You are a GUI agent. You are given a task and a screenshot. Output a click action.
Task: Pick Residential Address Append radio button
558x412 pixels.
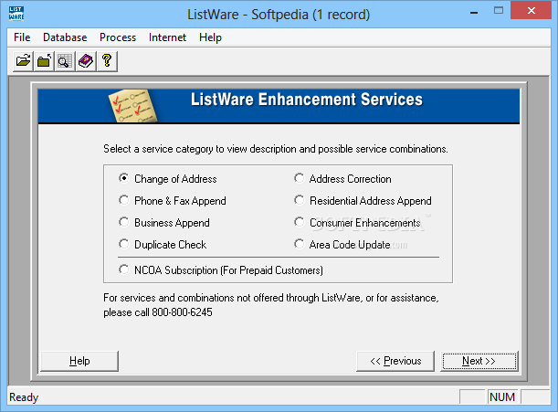363,200
